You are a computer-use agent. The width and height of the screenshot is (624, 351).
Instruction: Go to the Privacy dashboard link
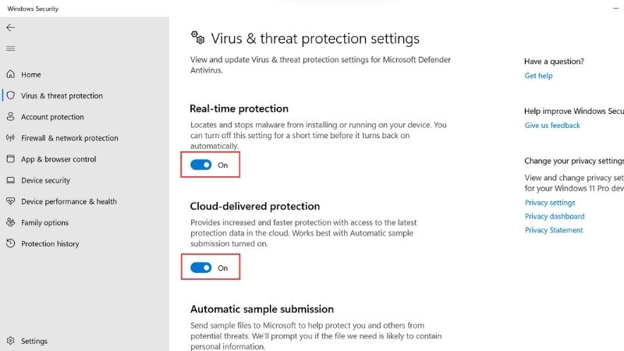555,217
